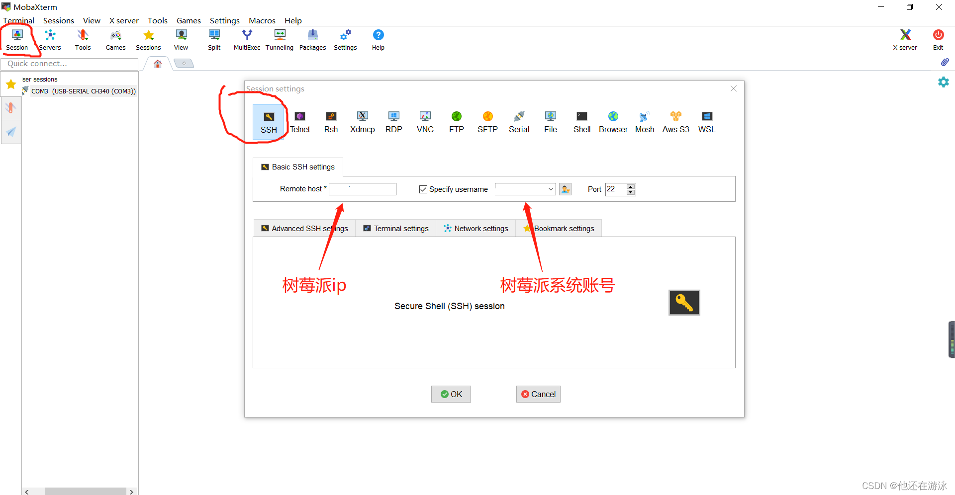Select the Xdmcp session type
Viewport: 955px width, 495px height.
point(362,122)
